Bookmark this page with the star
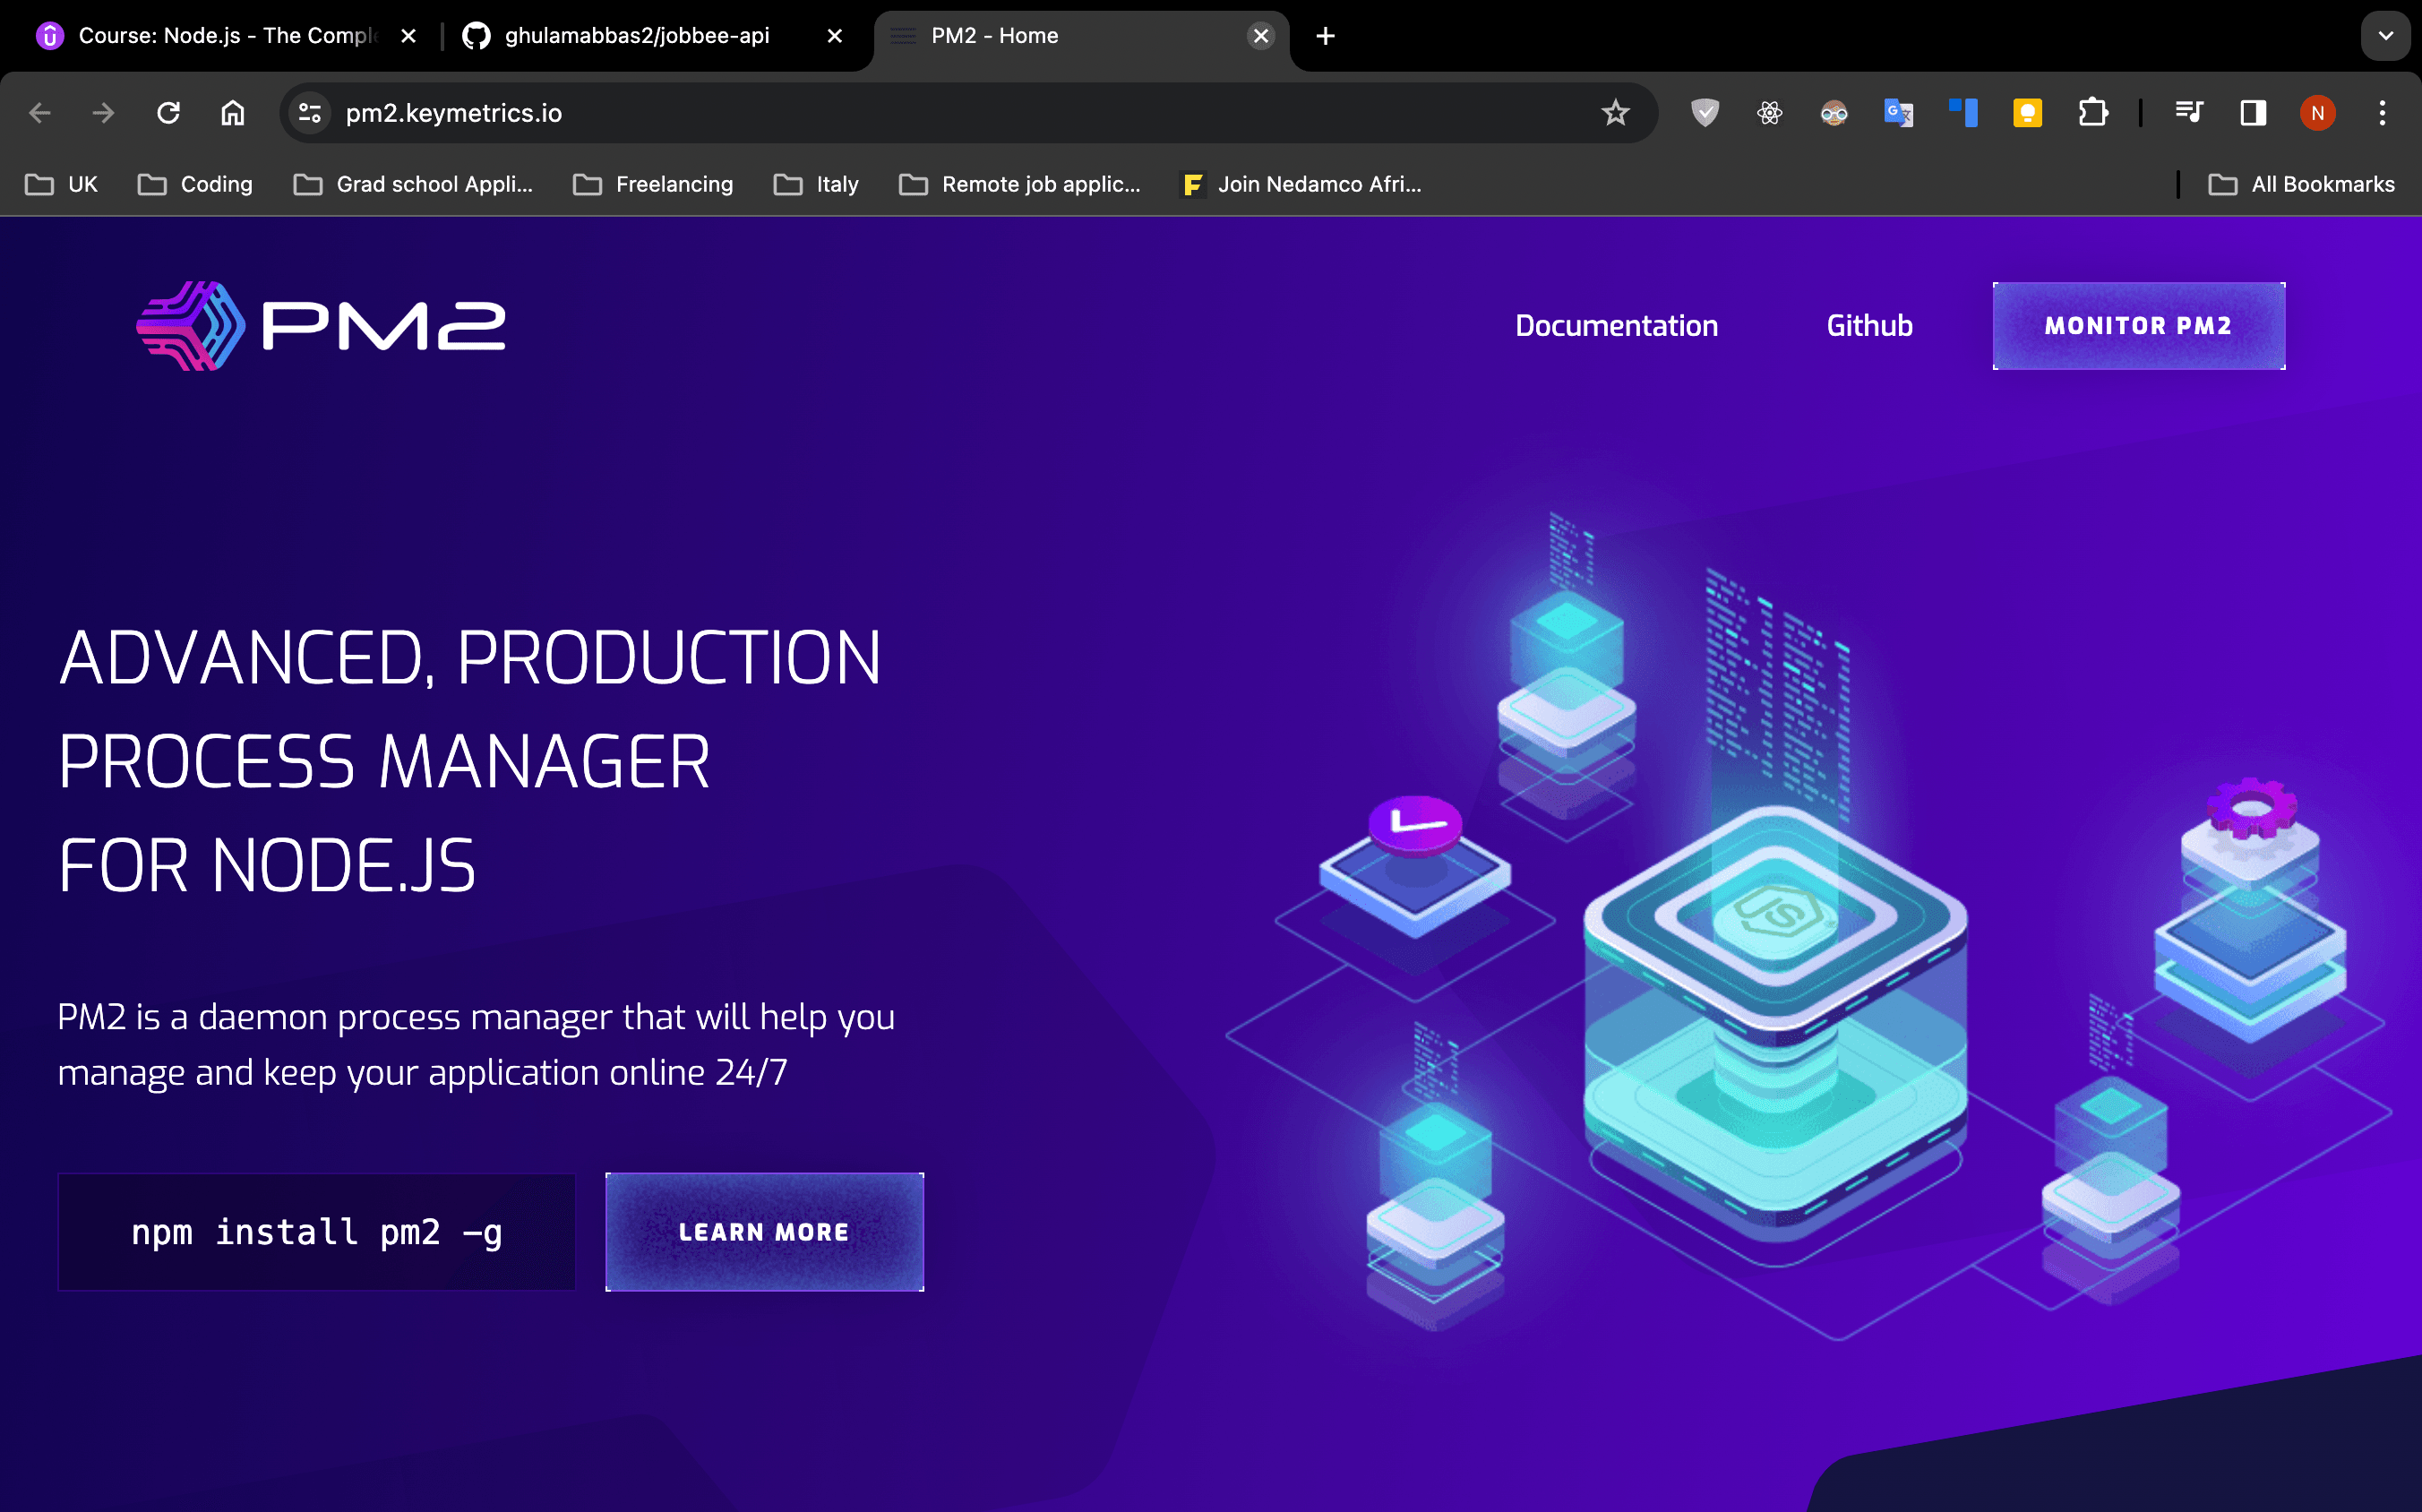The height and width of the screenshot is (1512, 2422). click(1615, 113)
